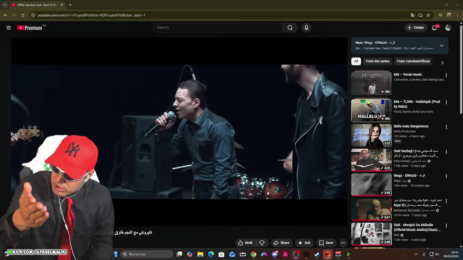Show more filter chips with arrow
The width and height of the screenshot is (463, 260).
point(442,63)
